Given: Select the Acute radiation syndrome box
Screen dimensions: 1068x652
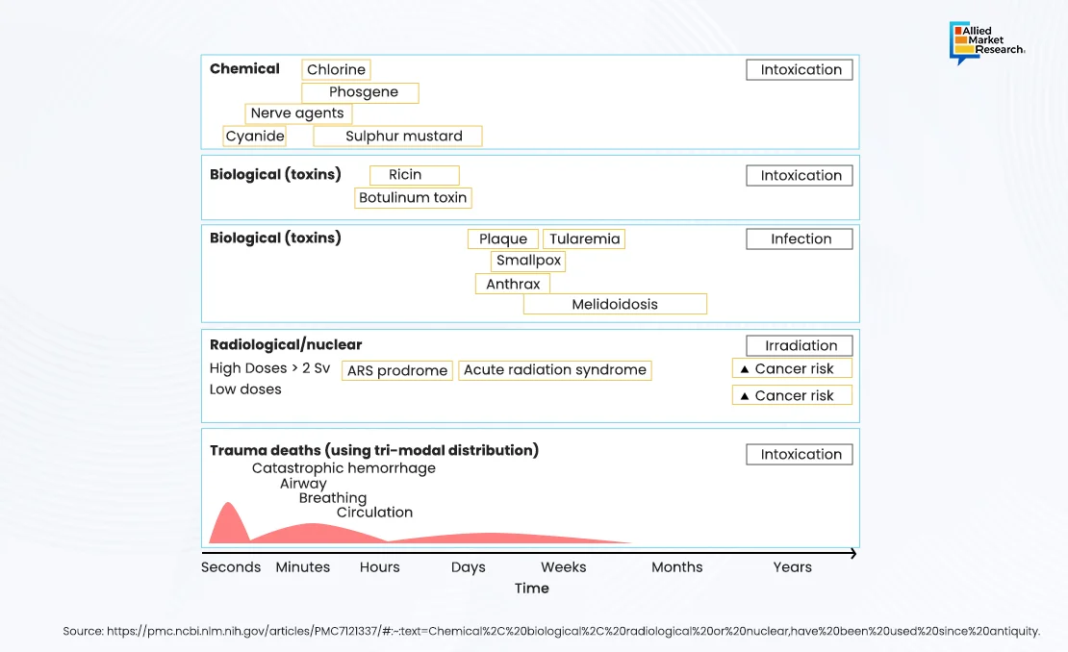Looking at the screenshot, I should coord(555,370).
